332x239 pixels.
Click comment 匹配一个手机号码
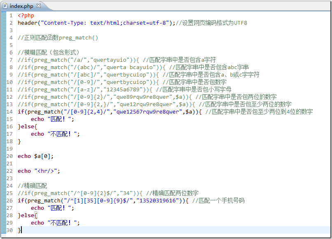pos(218,200)
